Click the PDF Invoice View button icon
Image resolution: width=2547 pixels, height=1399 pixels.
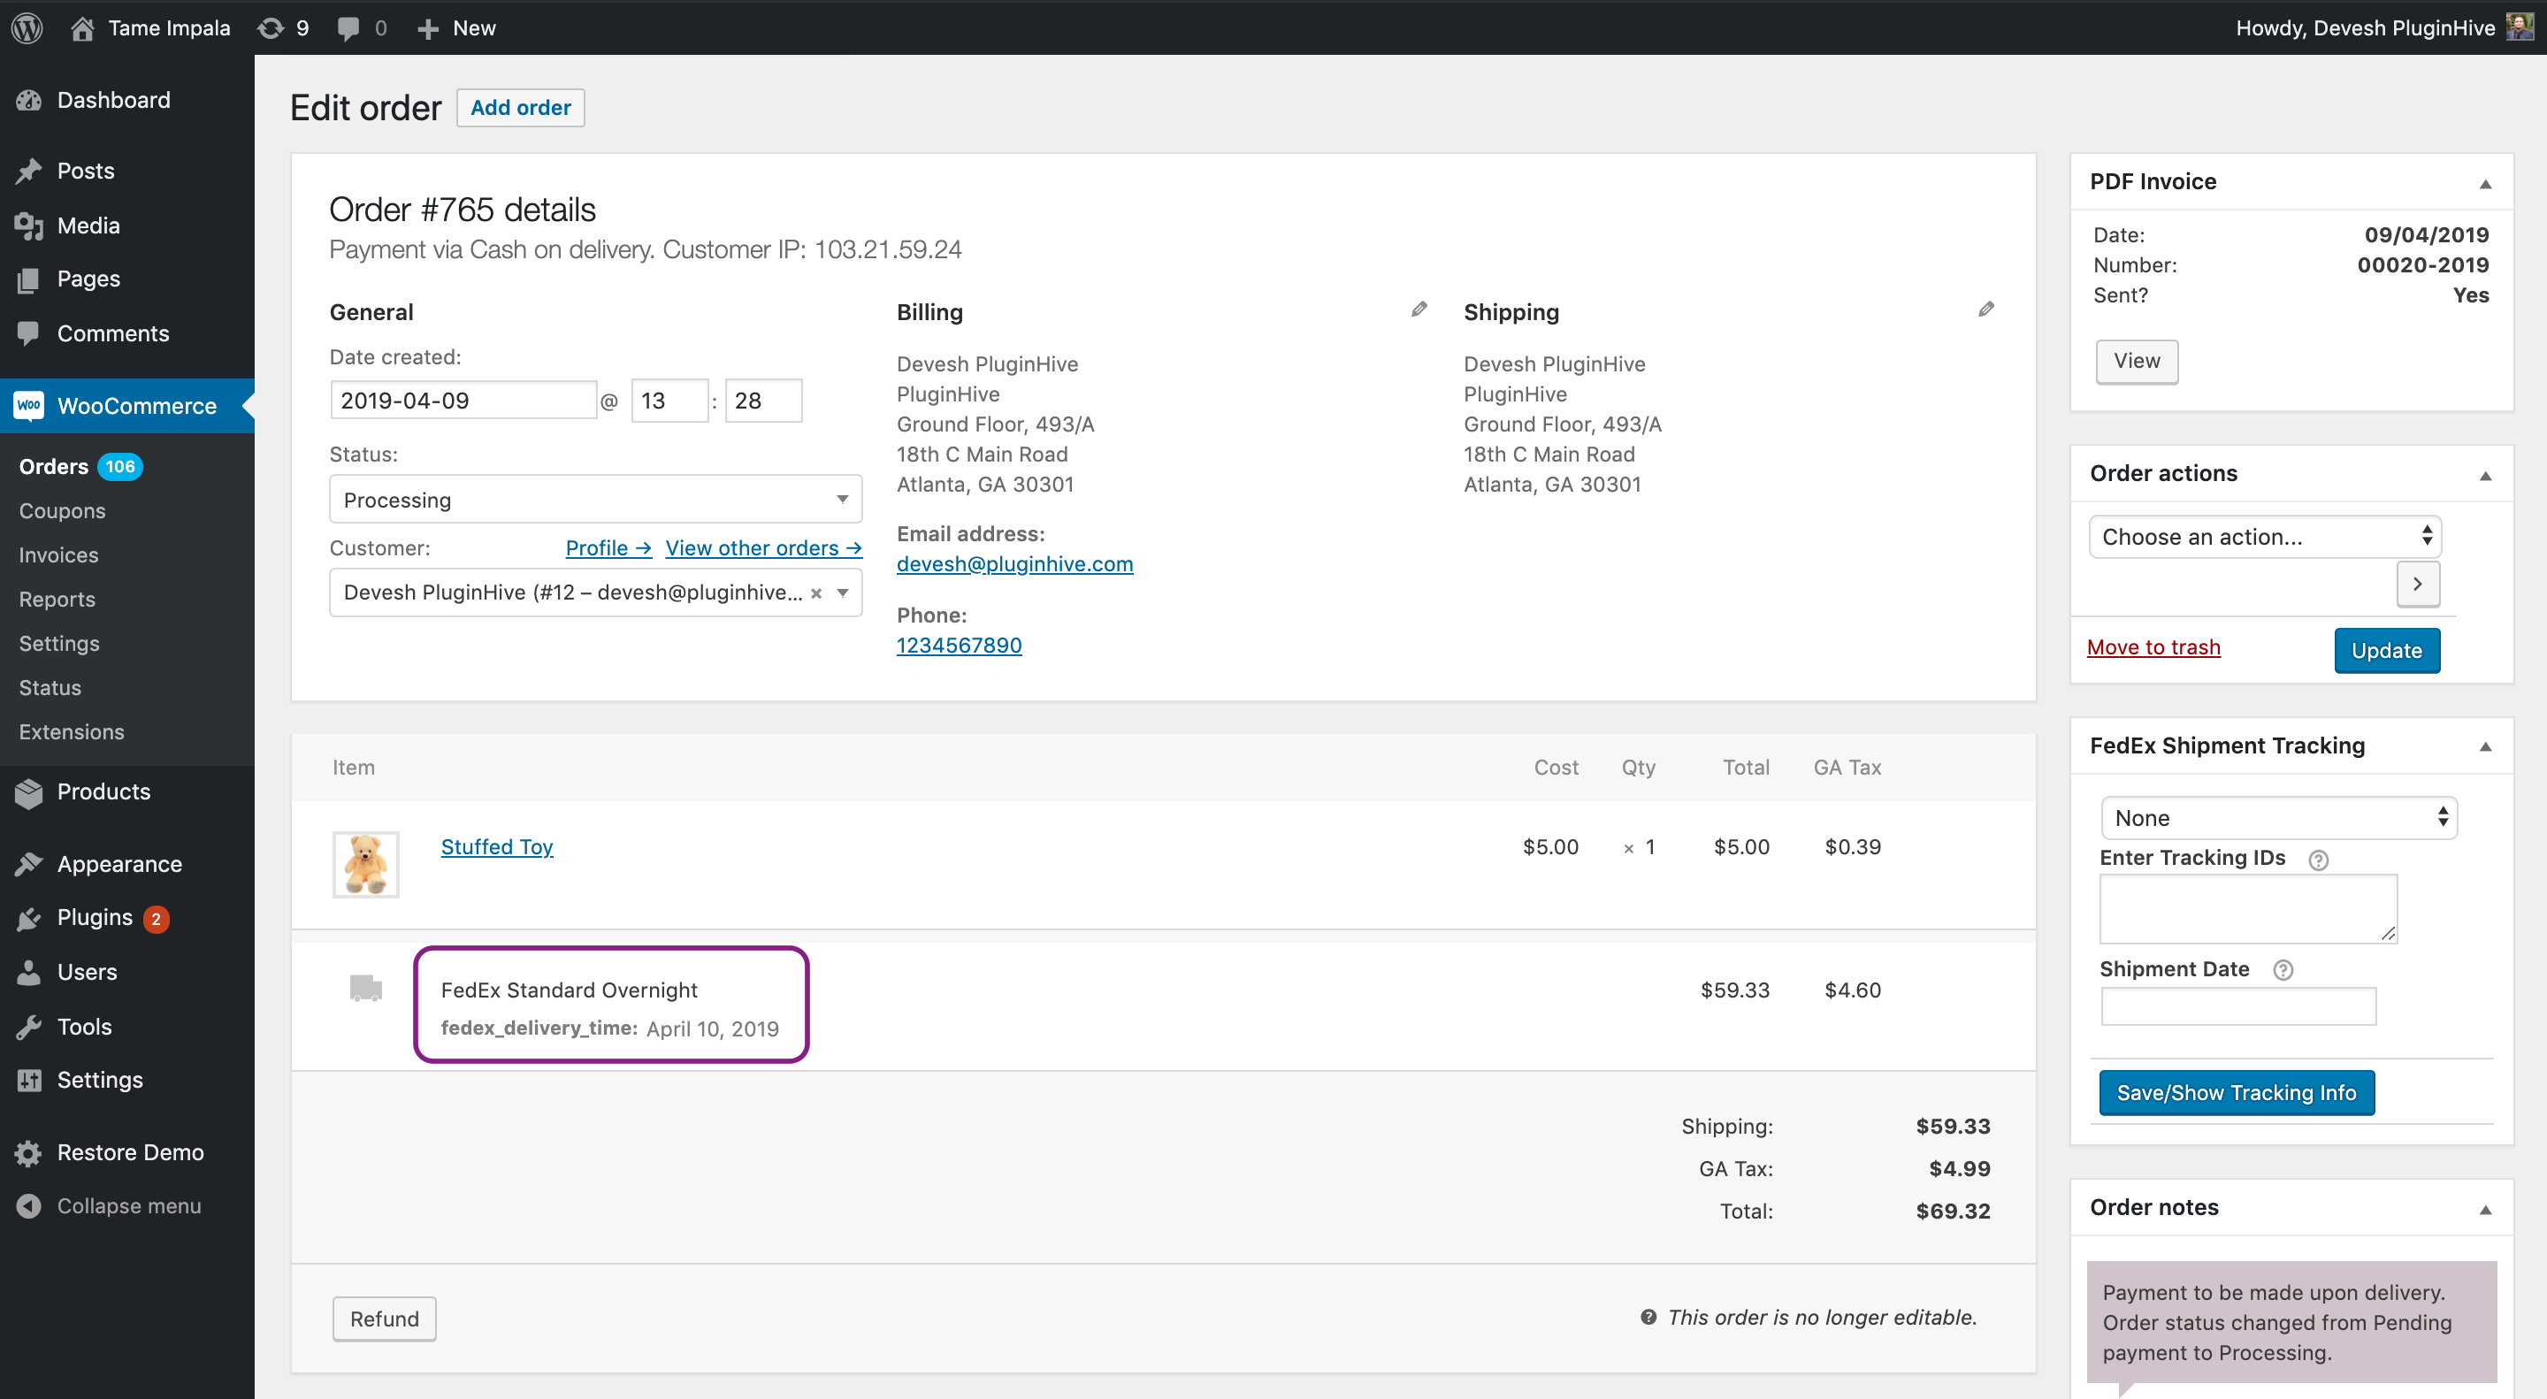point(2136,360)
